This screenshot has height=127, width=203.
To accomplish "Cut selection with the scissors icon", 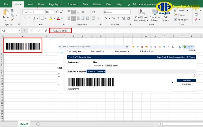I will 12,10.
